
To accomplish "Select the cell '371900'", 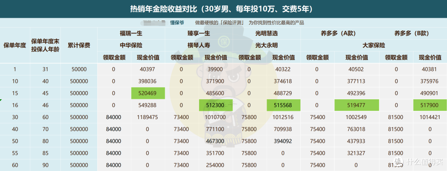I will [x=216, y=81].
